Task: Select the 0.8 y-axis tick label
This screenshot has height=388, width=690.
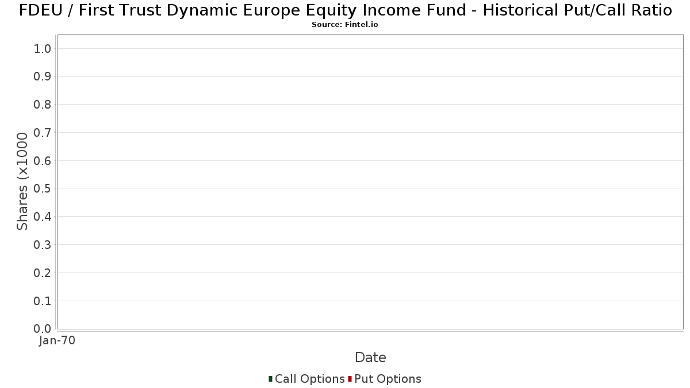Action: coord(43,105)
